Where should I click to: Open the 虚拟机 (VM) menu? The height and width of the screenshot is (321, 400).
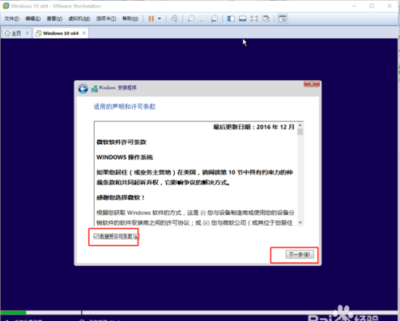[79, 19]
